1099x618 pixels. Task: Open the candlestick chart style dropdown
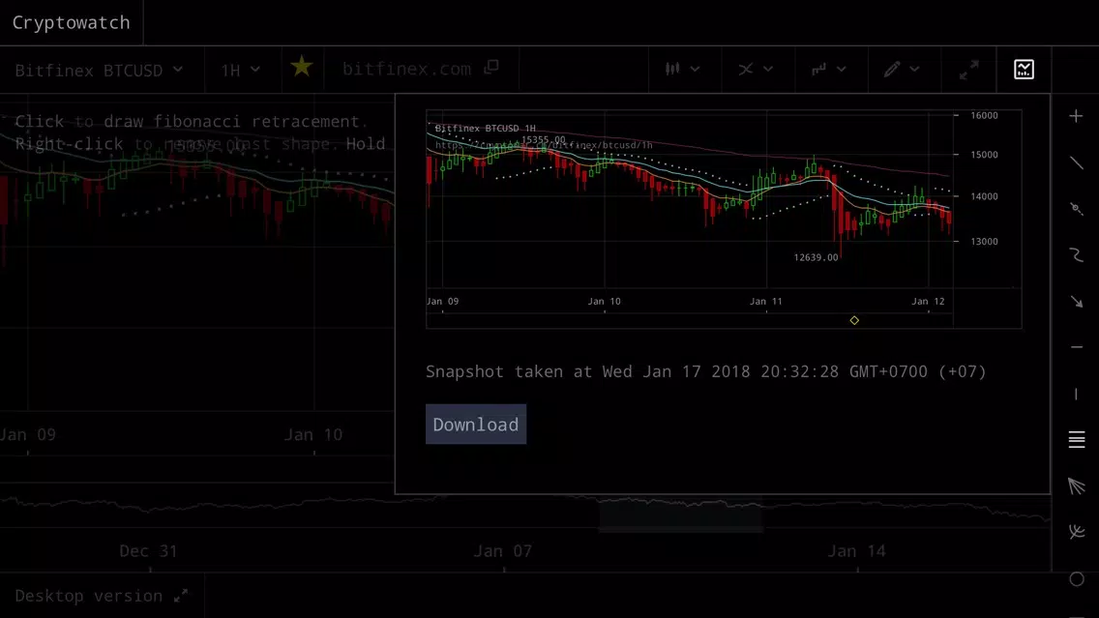coord(683,70)
